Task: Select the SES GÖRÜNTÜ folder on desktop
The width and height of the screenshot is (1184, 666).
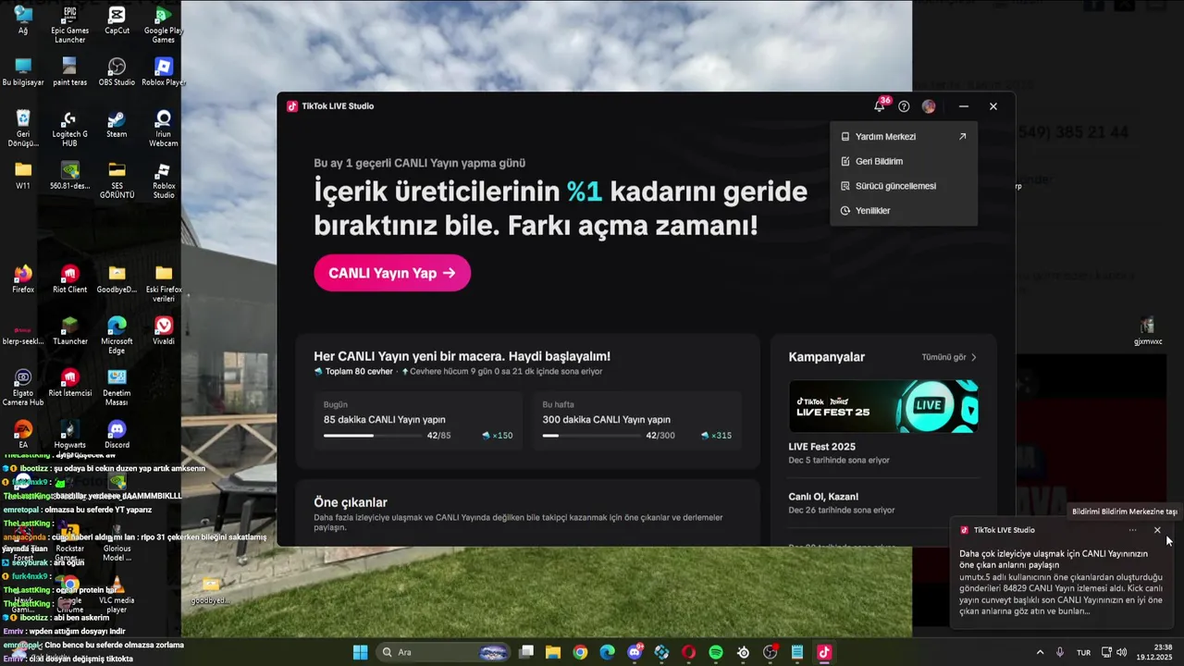Action: [117, 180]
